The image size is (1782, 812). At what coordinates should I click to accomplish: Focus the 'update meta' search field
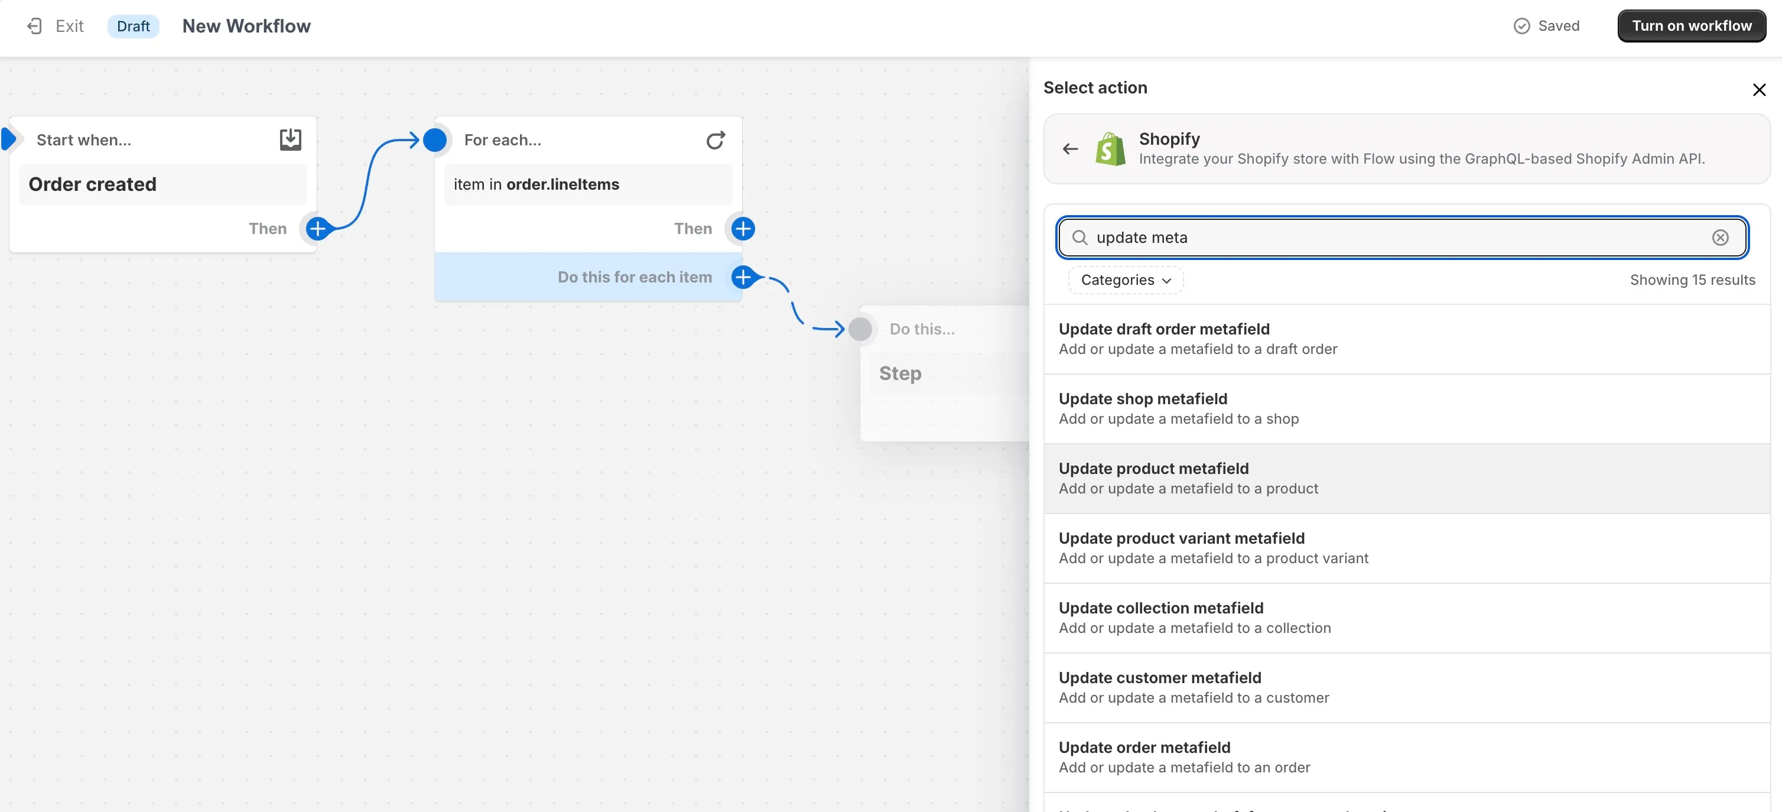(x=1402, y=238)
